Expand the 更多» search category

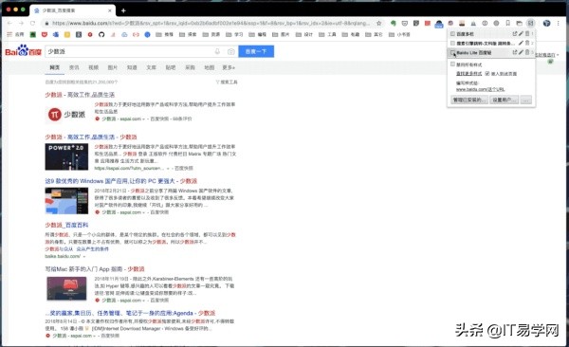[x=229, y=67]
